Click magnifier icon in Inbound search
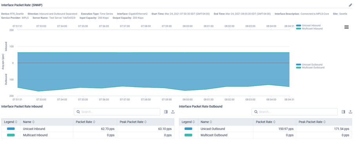 coord(78,112)
